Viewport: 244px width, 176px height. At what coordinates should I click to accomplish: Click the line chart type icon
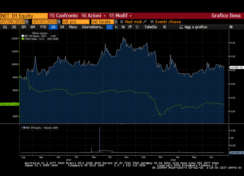(x=110, y=27)
